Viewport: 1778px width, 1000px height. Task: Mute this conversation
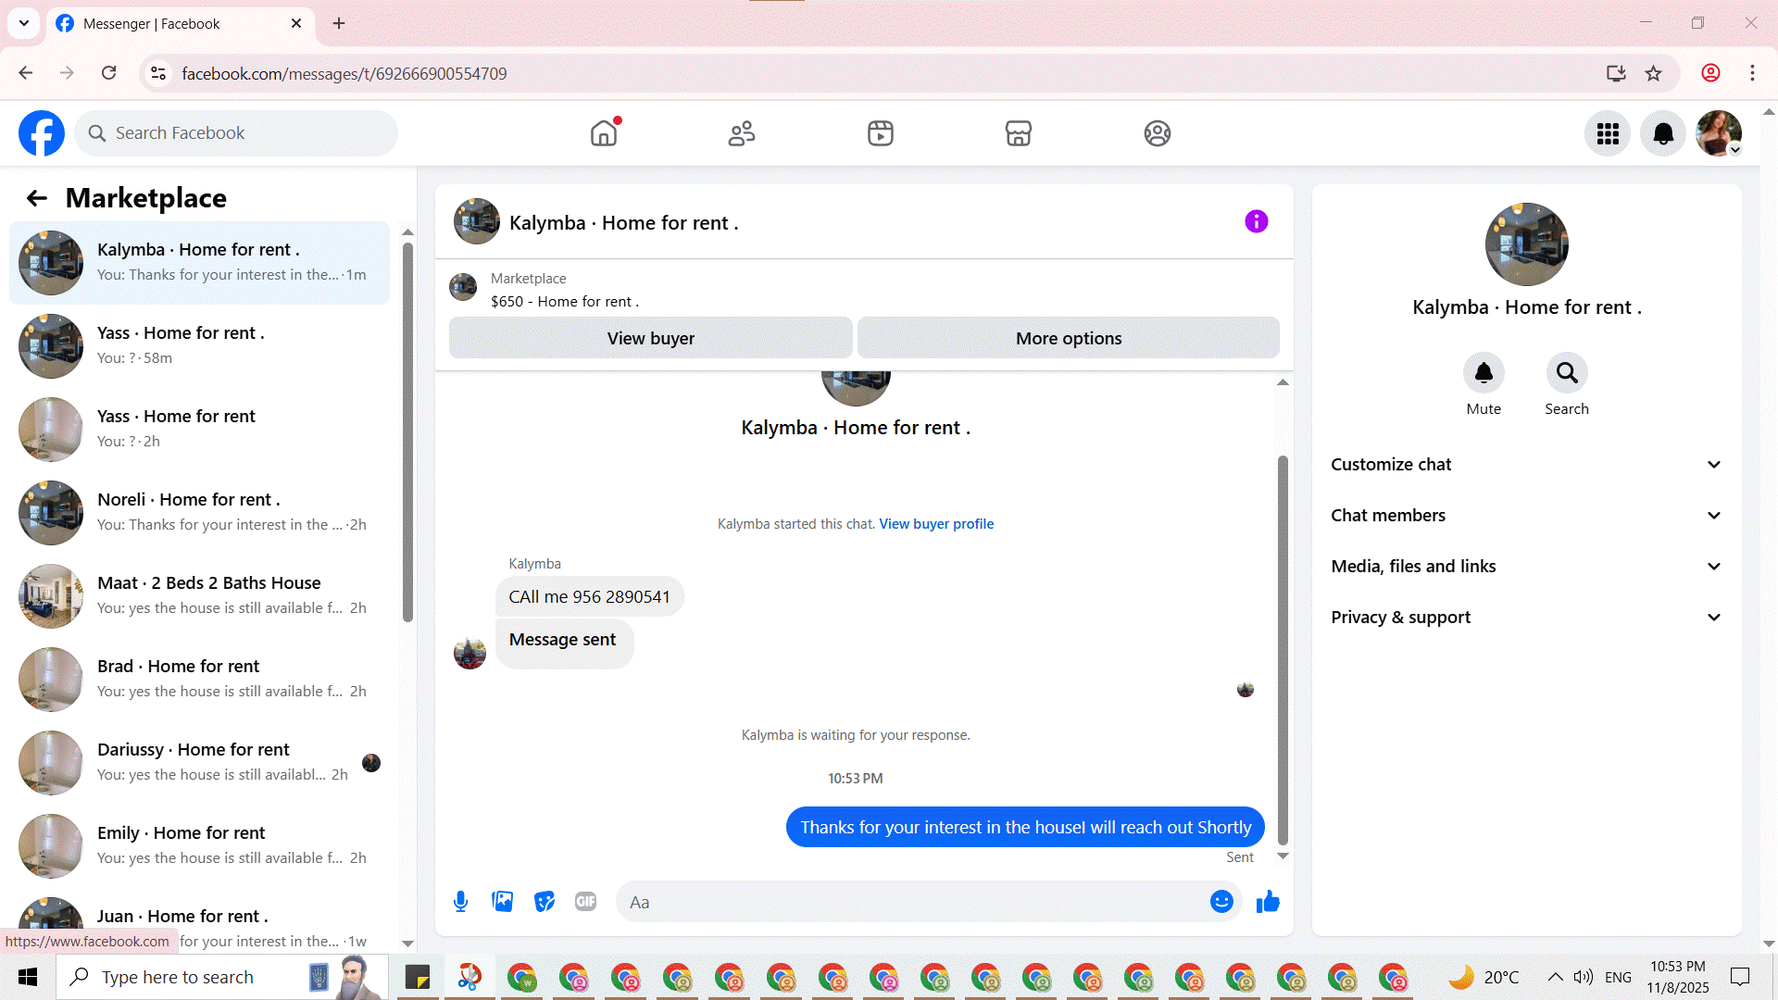click(x=1484, y=373)
